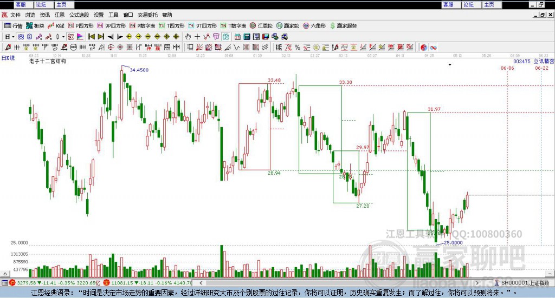Click the infinity symbol icon
Viewport: 555px width, 298px height.
[433, 47]
